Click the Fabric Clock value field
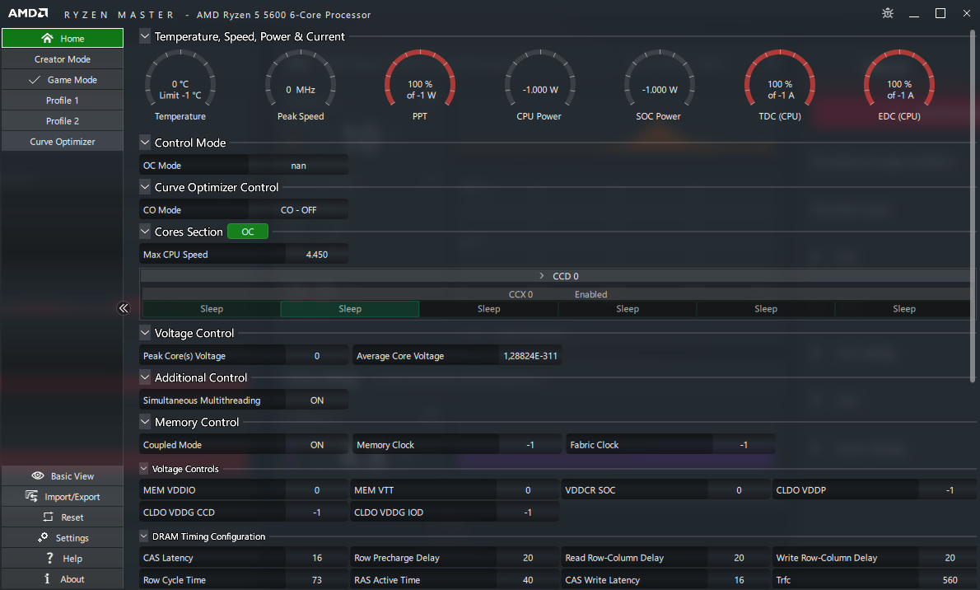 (744, 445)
